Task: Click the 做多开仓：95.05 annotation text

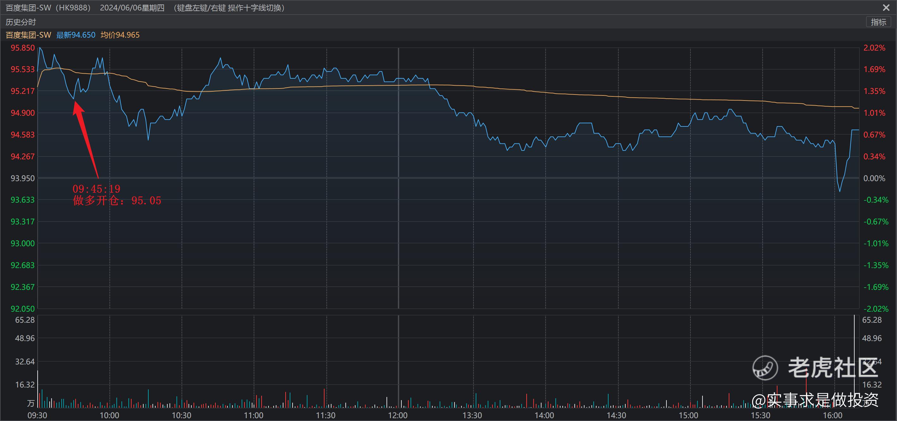Action: point(117,201)
